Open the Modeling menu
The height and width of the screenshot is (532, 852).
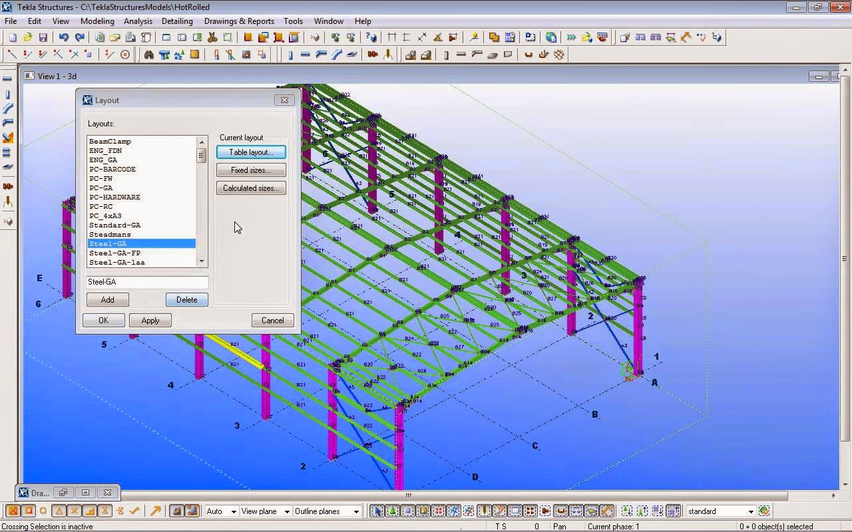[x=97, y=21]
